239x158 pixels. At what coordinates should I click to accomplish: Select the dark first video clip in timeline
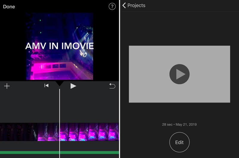coord(19,132)
